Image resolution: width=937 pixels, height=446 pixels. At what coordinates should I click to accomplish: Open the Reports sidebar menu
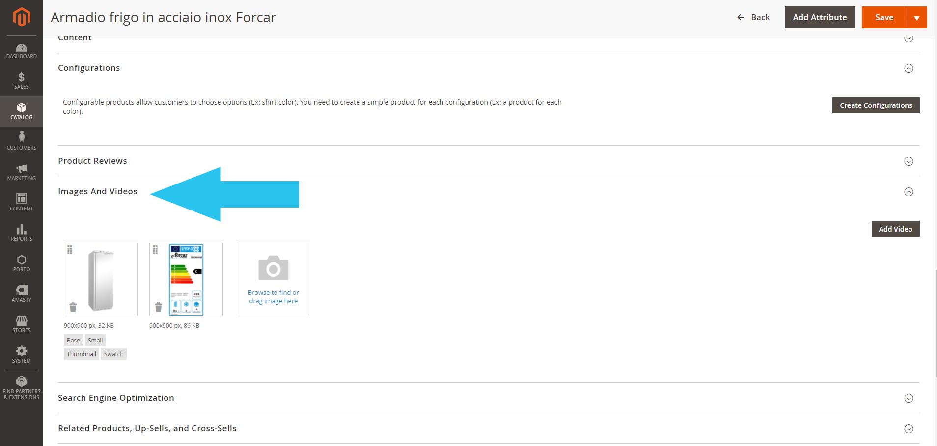(22, 233)
